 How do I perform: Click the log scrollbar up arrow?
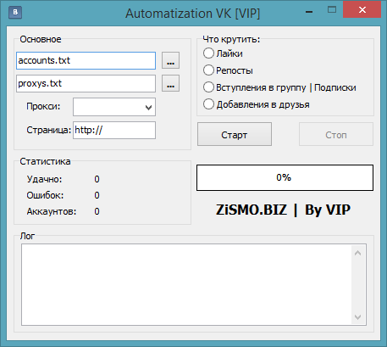[357, 253]
